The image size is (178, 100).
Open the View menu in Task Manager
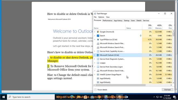[108, 17]
